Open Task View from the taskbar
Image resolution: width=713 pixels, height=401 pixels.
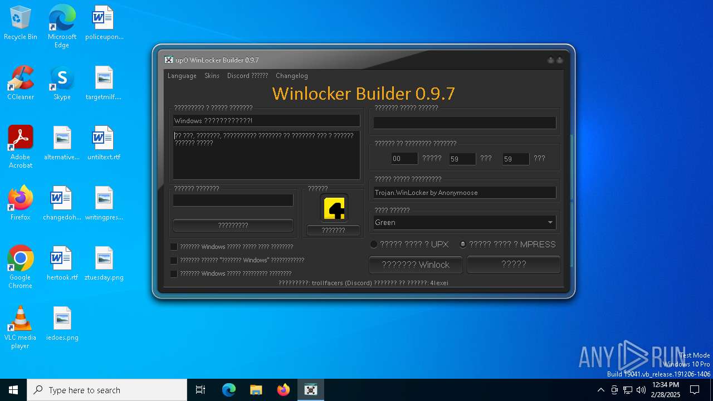point(201,390)
